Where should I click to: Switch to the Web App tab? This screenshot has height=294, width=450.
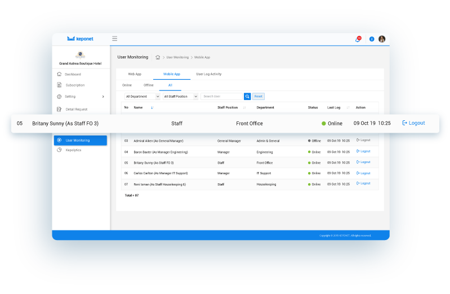coord(135,74)
